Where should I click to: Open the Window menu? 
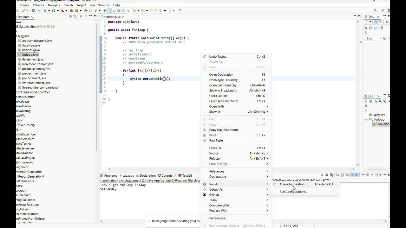[x=104, y=5]
